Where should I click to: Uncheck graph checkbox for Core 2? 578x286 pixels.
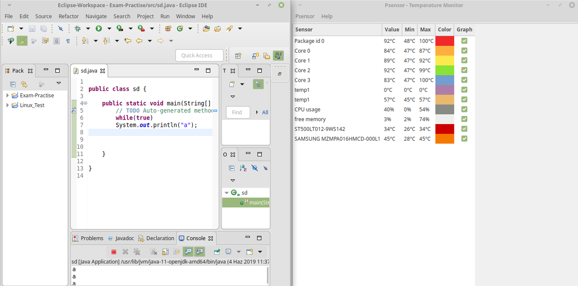(x=464, y=70)
